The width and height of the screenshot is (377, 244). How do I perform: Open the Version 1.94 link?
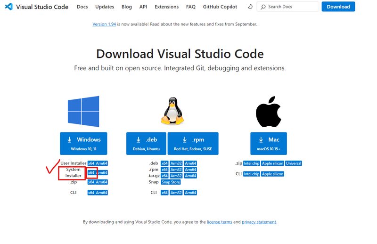pyautogui.click(x=104, y=24)
